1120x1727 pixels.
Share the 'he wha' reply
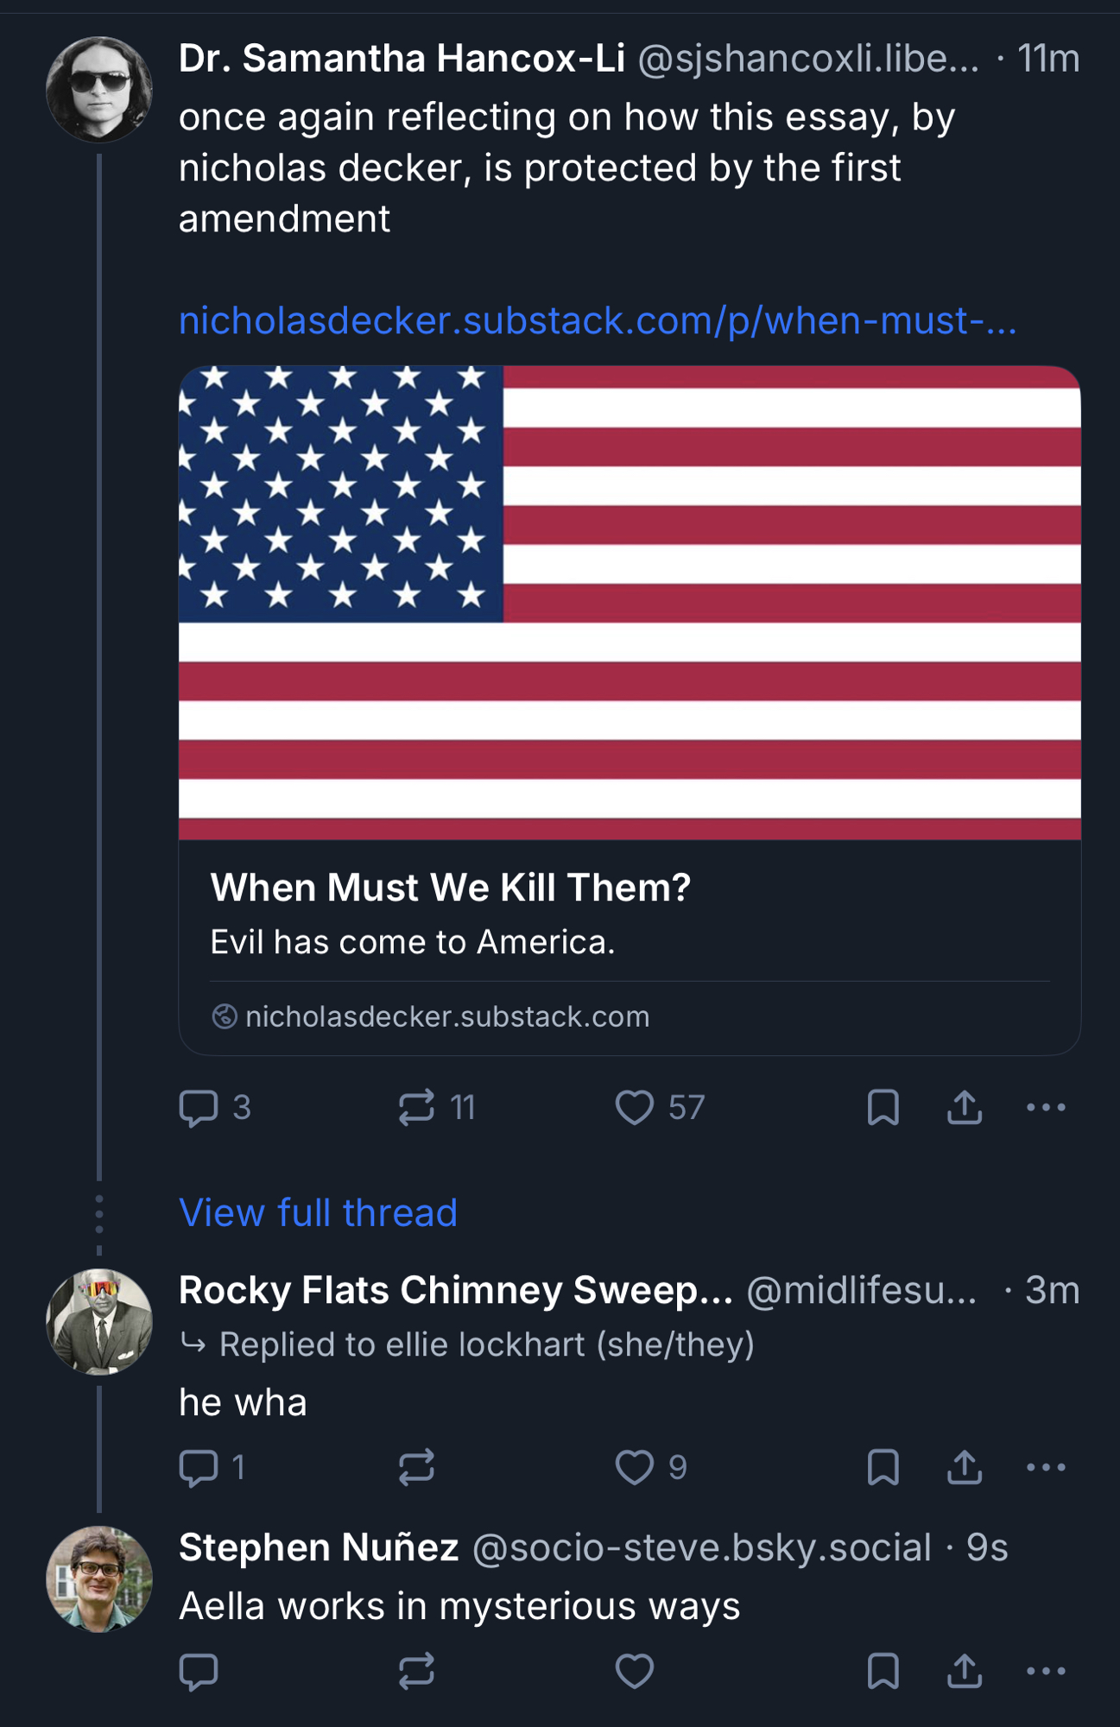click(964, 1468)
